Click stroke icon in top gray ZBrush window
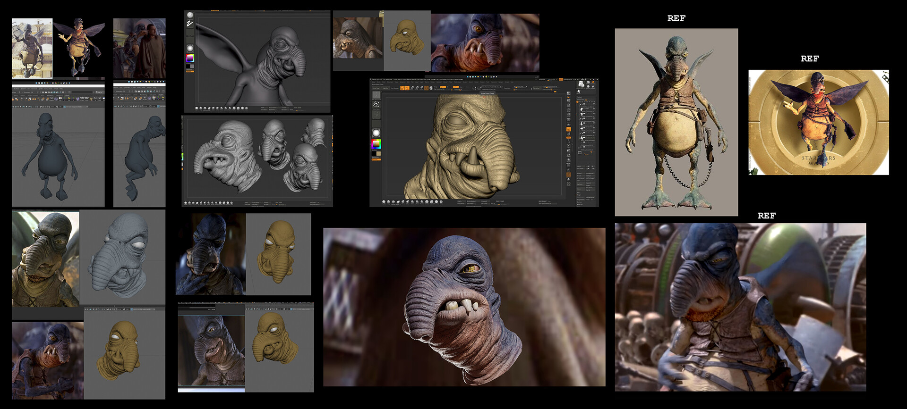This screenshot has height=409, width=907. coord(190,24)
